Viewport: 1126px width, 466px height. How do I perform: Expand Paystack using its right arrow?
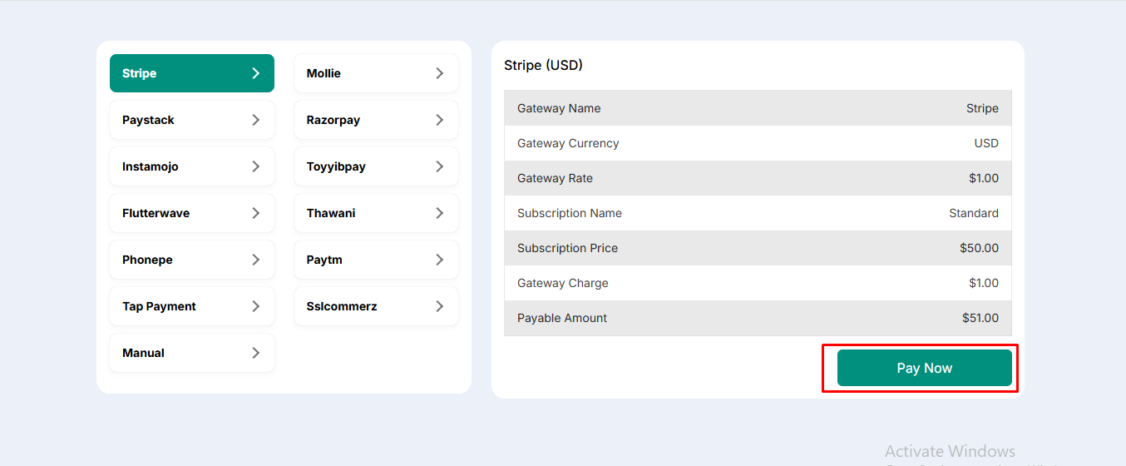tap(255, 120)
